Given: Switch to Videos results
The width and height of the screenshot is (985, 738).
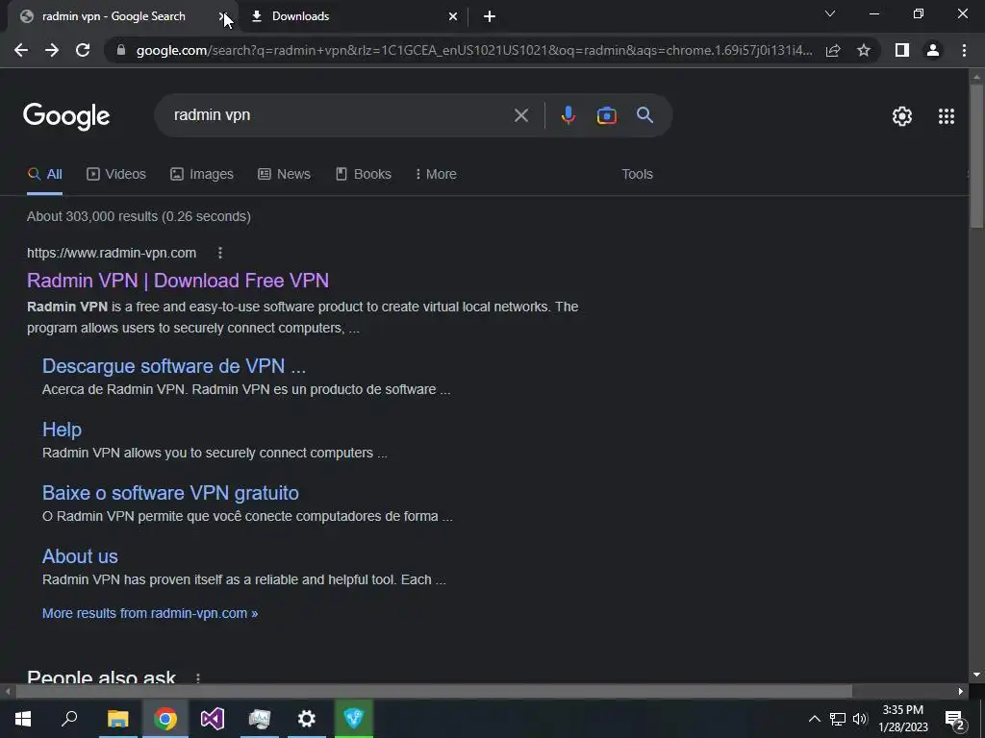Looking at the screenshot, I should pos(116,175).
